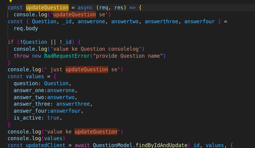Image resolution: width=255 pixels, height=148 pixels.
Task: Place cursor on the await keyword
Action: [x=82, y=145]
